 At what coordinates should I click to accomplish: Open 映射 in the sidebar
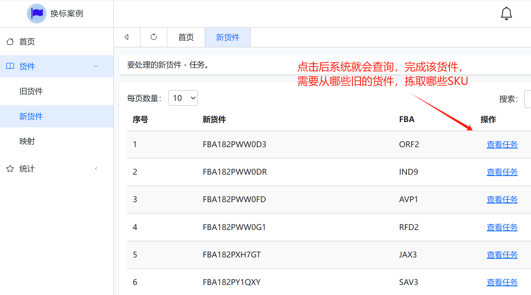coord(57,141)
